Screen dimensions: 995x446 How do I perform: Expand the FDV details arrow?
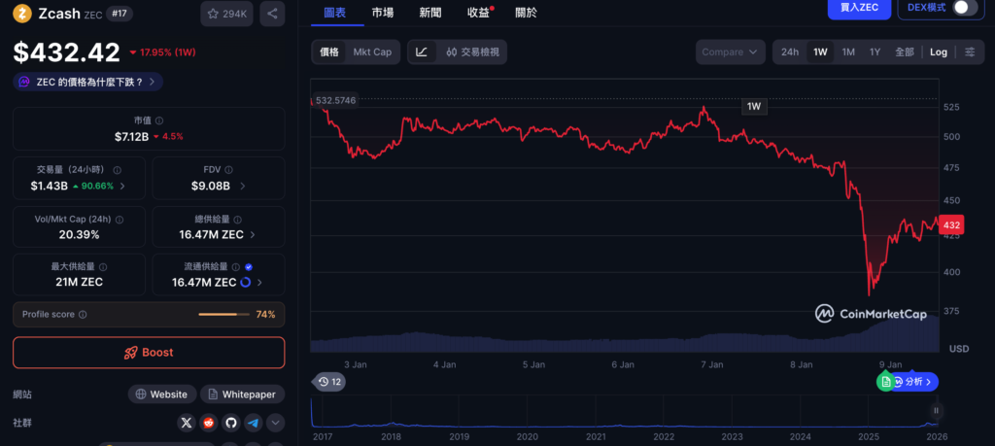pos(242,186)
